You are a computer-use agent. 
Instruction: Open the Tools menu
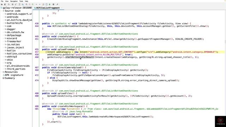point(21,1)
